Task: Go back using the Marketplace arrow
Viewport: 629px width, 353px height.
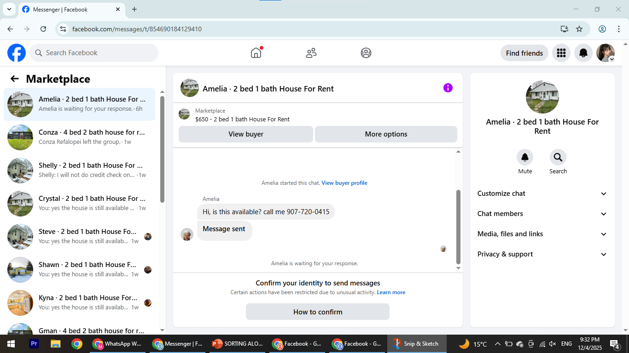Action: 15,79
